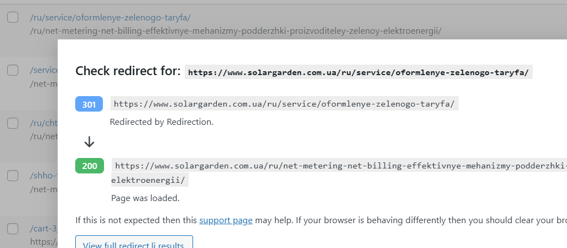The width and height of the screenshot is (567, 248).
Task: Click the /cart-3 redirect entry link
Action: 44,228
